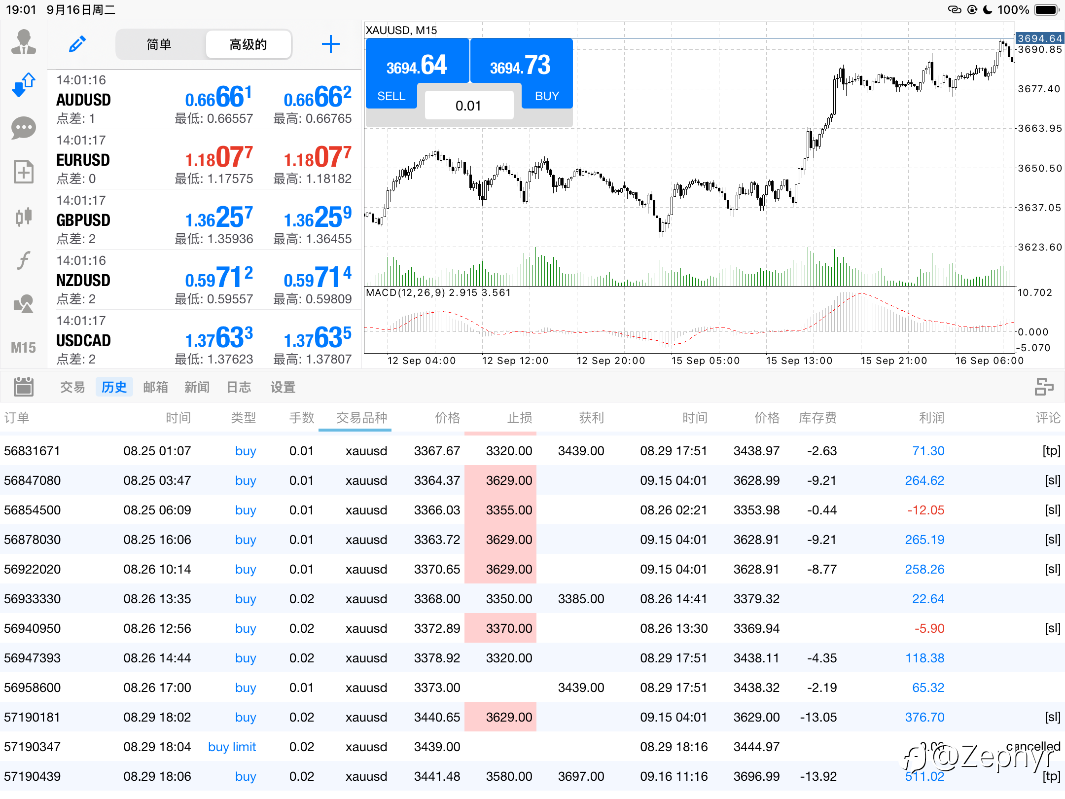Screen dimensions: 1065x799
Task: Open the objects shapes icon
Action: tap(23, 304)
